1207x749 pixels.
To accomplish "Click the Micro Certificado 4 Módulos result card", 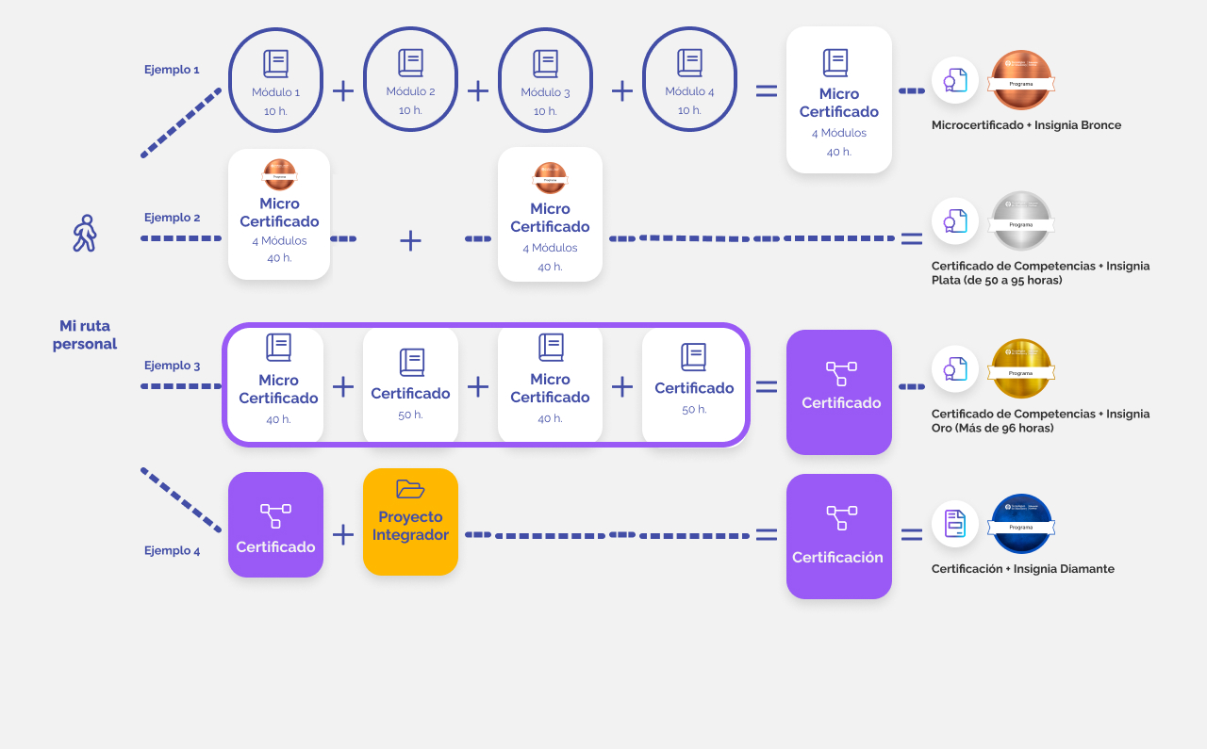I will click(x=838, y=100).
